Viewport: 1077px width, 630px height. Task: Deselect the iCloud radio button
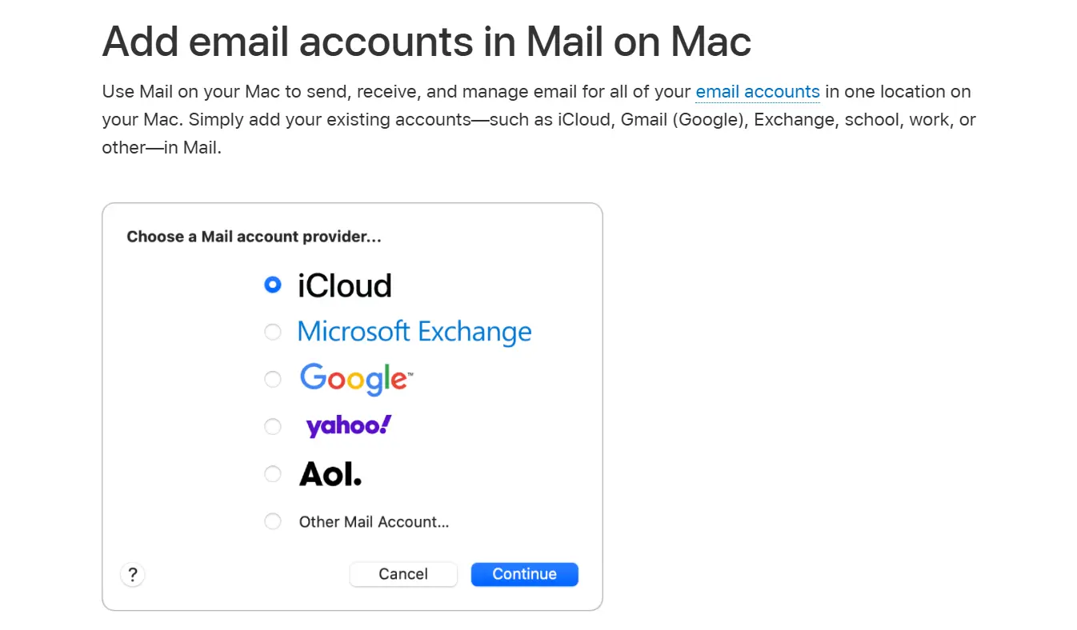[273, 285]
